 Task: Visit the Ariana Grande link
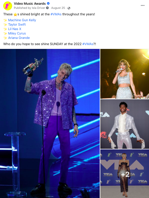(19, 38)
